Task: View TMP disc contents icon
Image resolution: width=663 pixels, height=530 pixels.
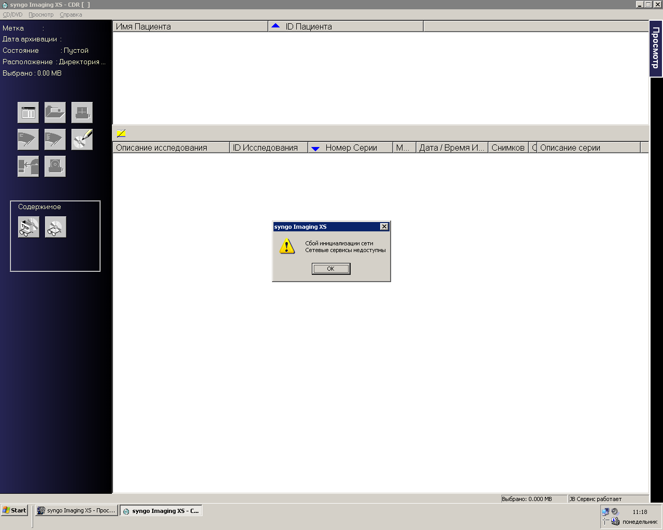Action: point(29,227)
